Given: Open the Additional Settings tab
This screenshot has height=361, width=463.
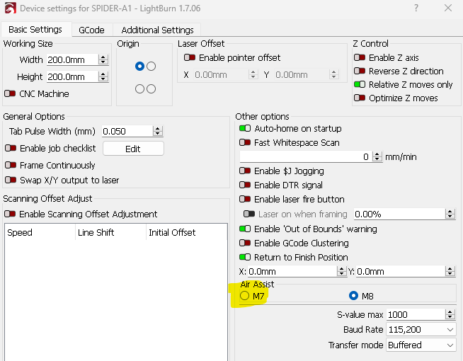Looking at the screenshot, I should click(x=157, y=30).
